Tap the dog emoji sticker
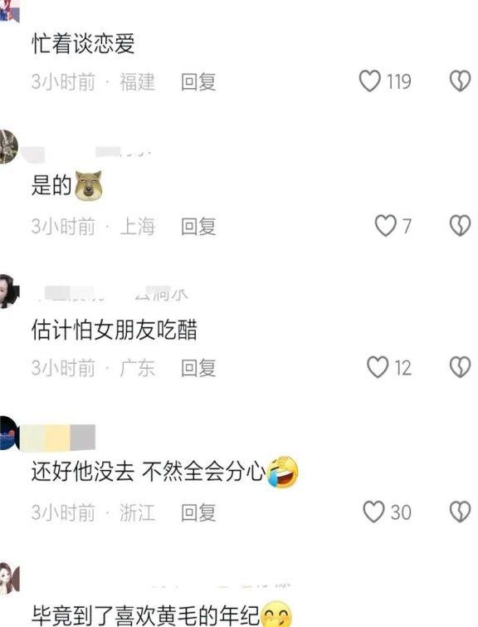This screenshot has width=478, height=627. (89, 185)
